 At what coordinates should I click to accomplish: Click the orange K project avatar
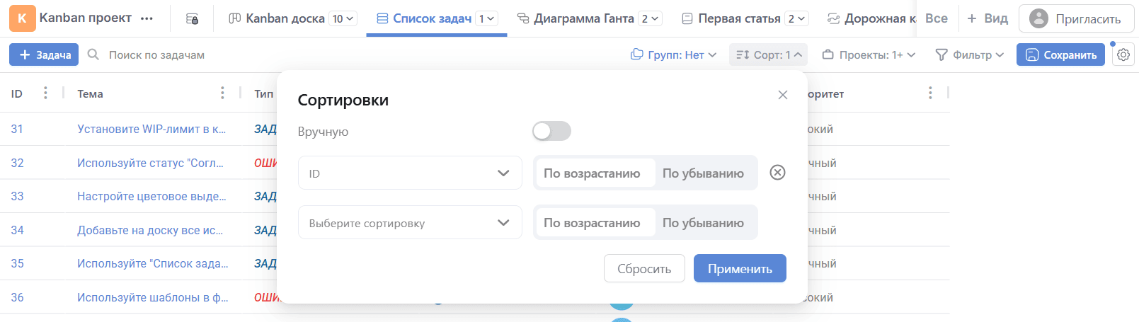point(22,18)
